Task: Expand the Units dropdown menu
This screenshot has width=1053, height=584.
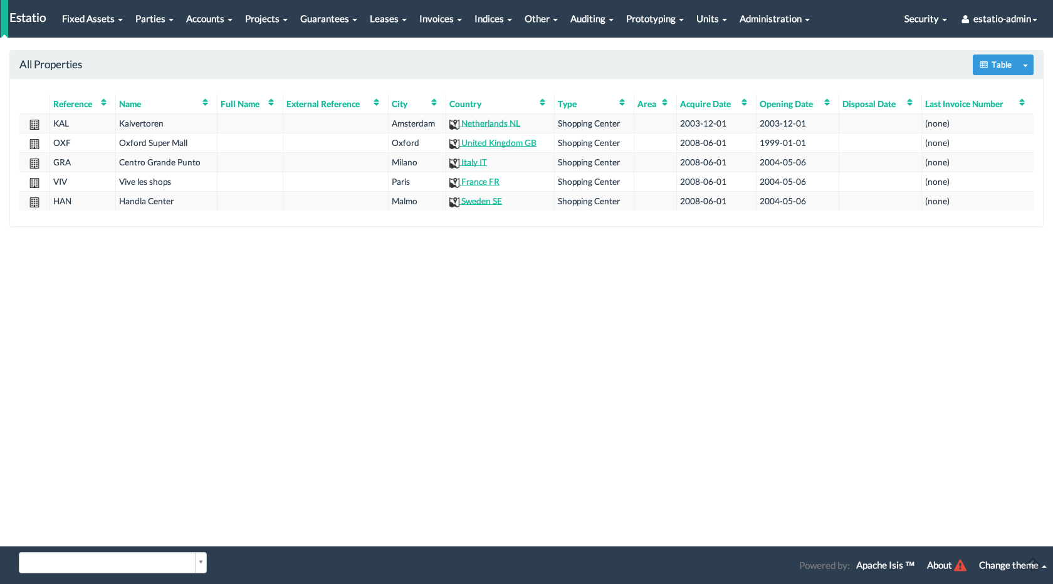Action: click(x=711, y=19)
